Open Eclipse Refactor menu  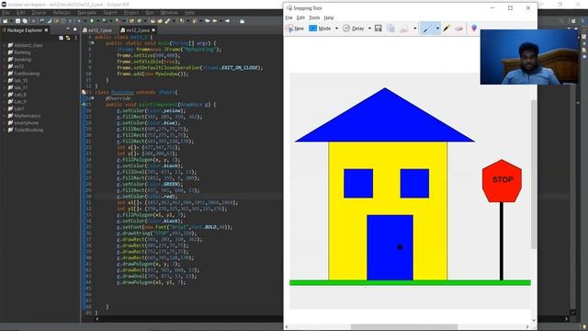pos(62,13)
